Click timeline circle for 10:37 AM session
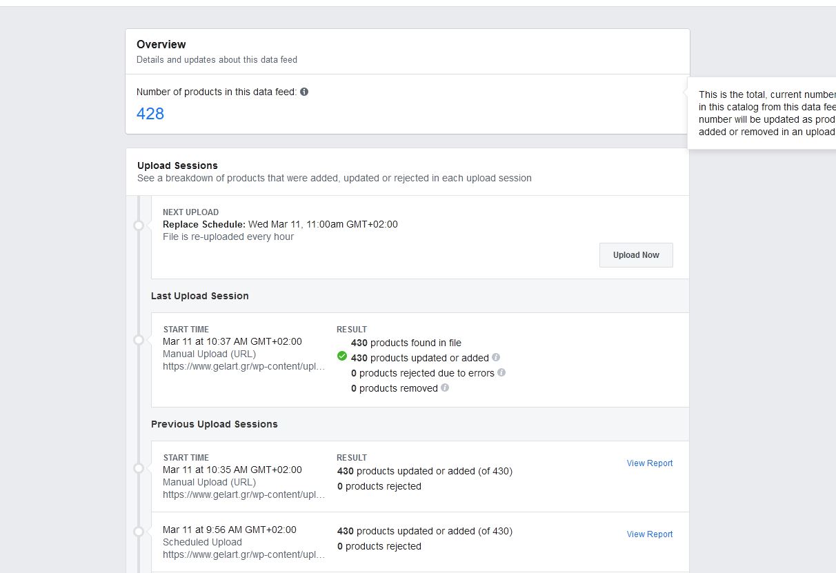 click(x=139, y=340)
